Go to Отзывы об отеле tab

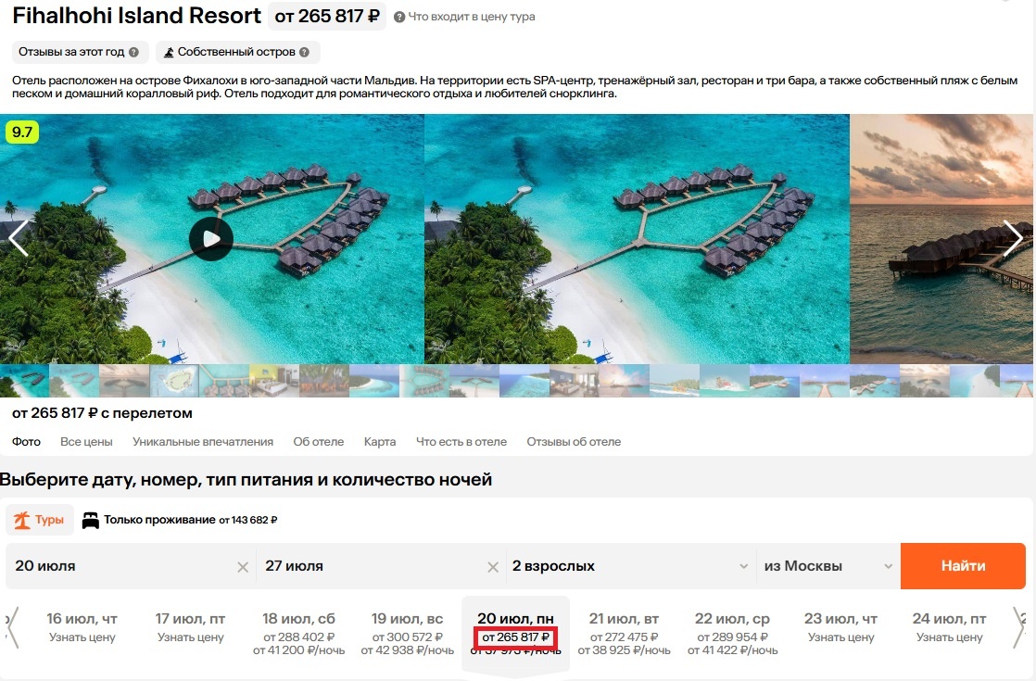(574, 442)
